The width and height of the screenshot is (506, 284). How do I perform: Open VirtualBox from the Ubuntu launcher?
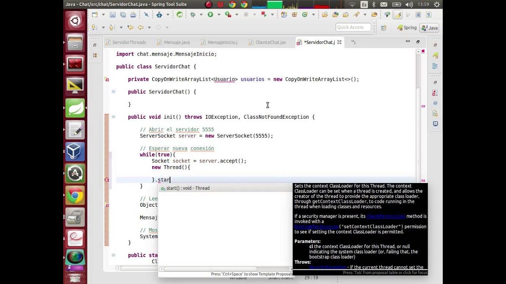(x=75, y=151)
